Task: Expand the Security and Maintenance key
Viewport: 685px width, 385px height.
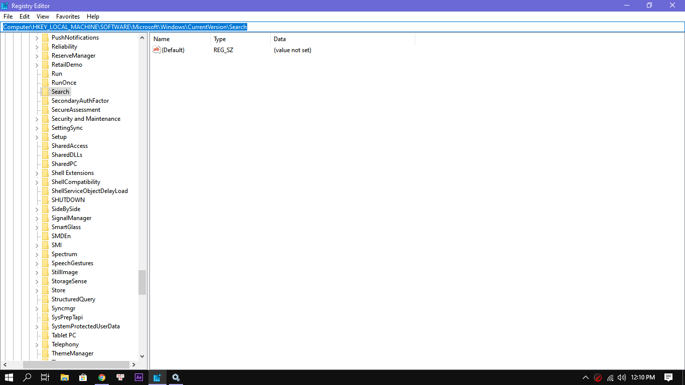Action: 37,119
